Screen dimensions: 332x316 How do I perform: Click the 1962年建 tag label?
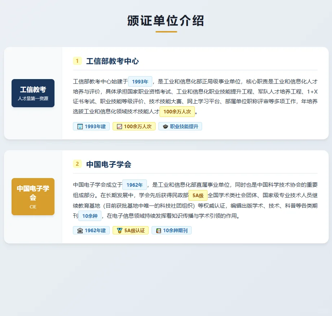click(95, 230)
